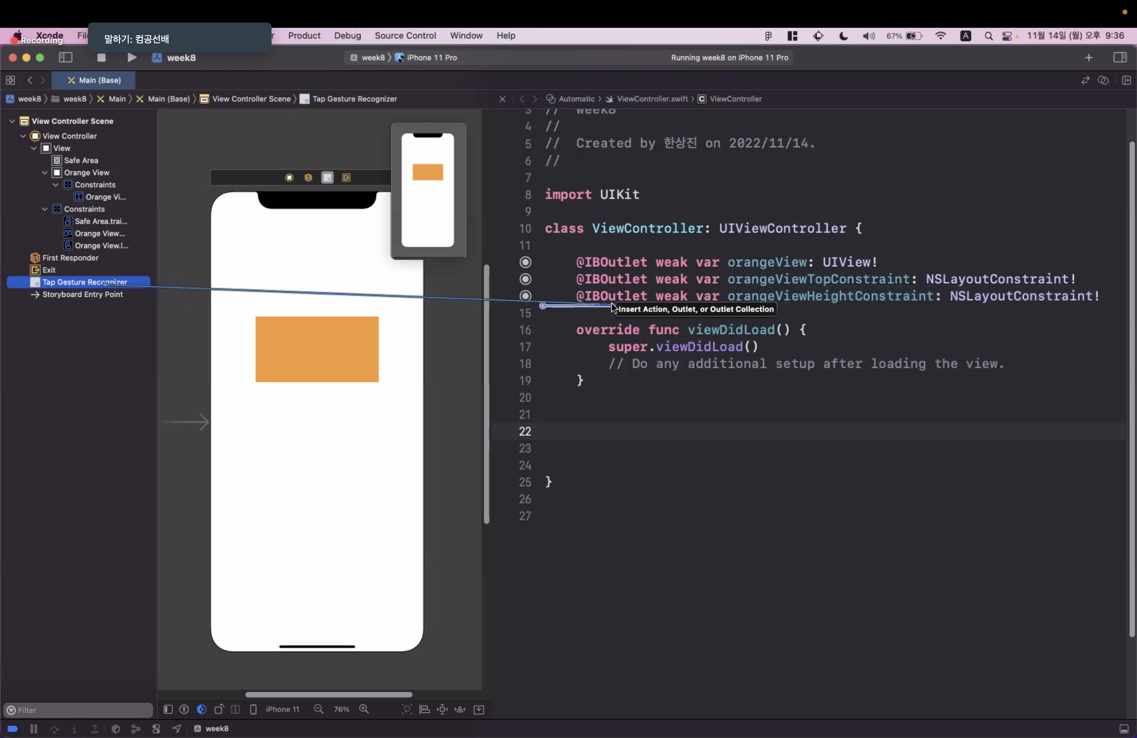Open the Debug menu

pos(347,36)
